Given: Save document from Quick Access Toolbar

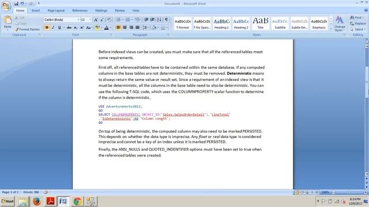Looking at the screenshot, I should (16, 3).
